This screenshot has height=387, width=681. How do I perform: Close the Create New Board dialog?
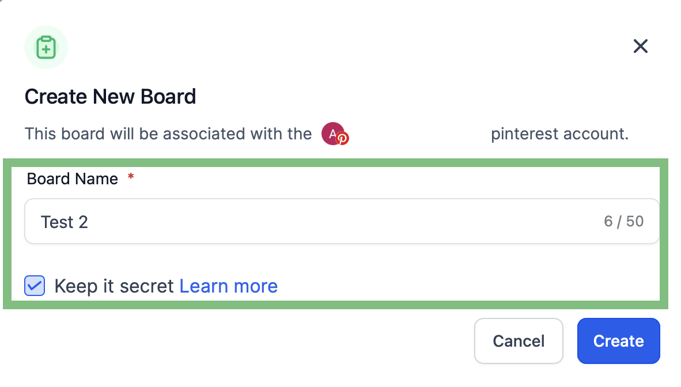pyautogui.click(x=640, y=46)
